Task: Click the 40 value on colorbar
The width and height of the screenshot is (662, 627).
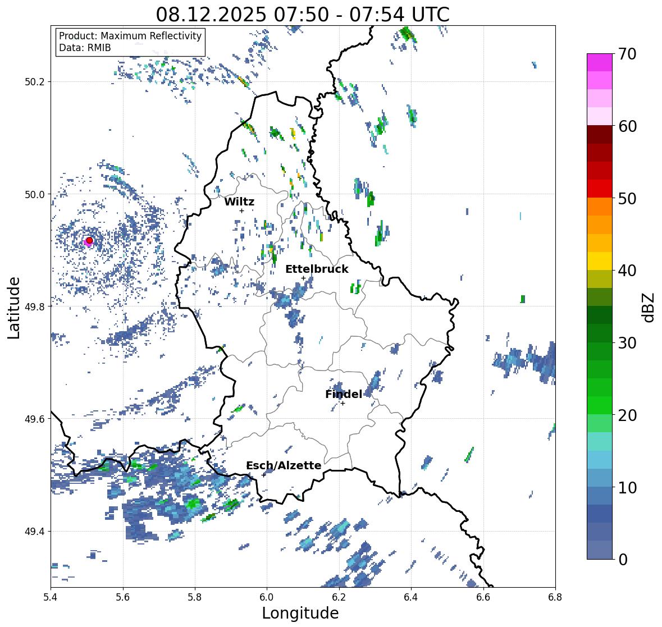Action: 627,271
